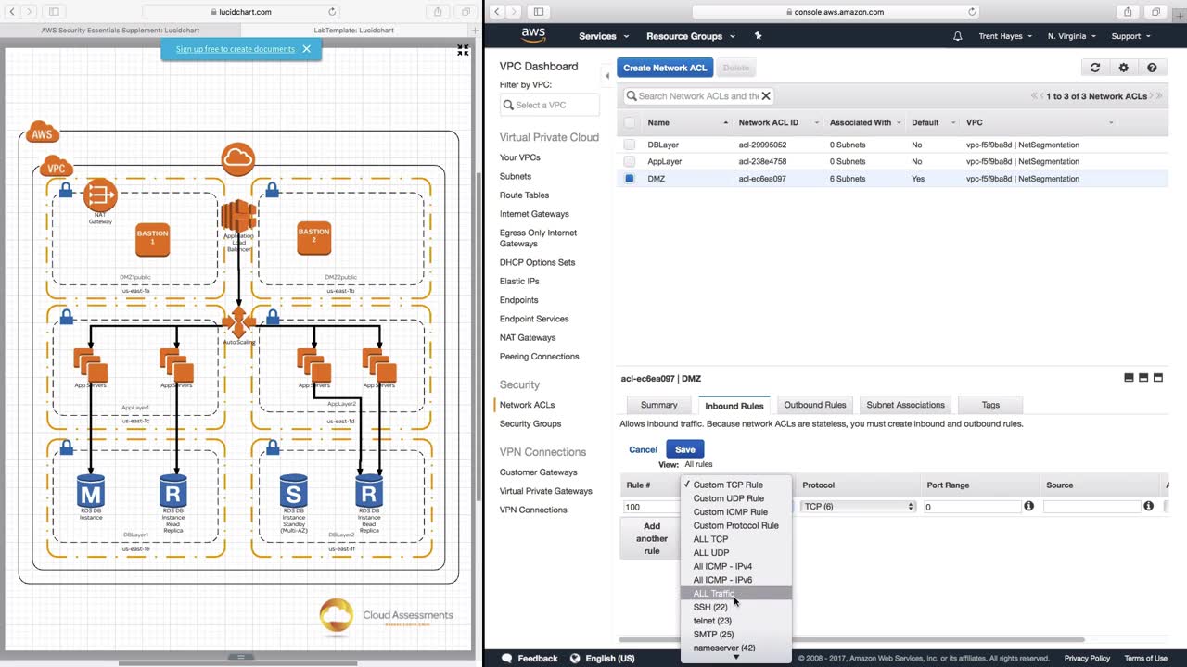
Task: Open the settings gear icon
Action: (x=1123, y=68)
